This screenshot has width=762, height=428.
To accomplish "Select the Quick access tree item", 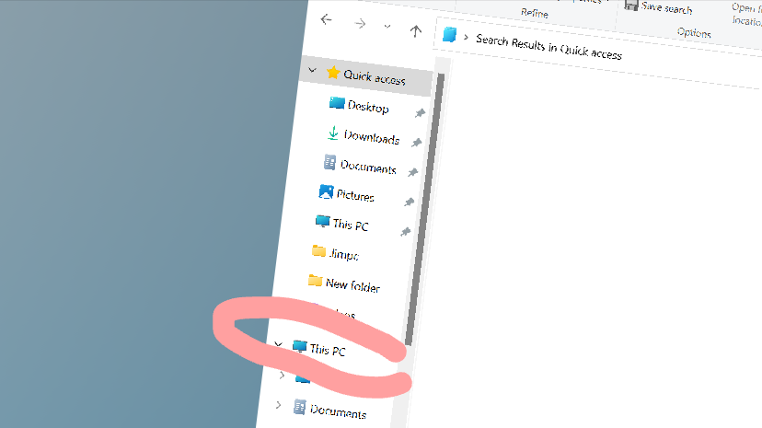I will (x=365, y=75).
